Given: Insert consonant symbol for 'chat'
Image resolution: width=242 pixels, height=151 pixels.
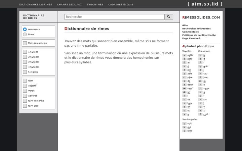Looking at the screenshot, I should coord(200,114).
